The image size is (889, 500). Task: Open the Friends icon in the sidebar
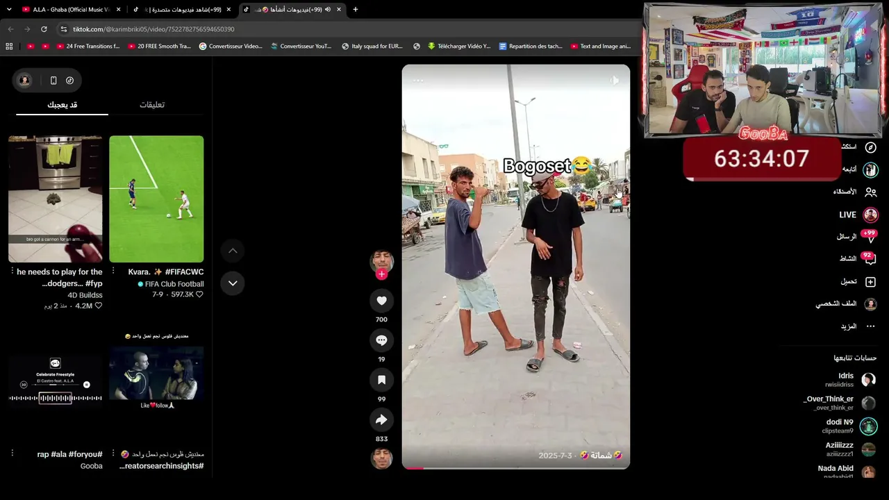pos(870,192)
